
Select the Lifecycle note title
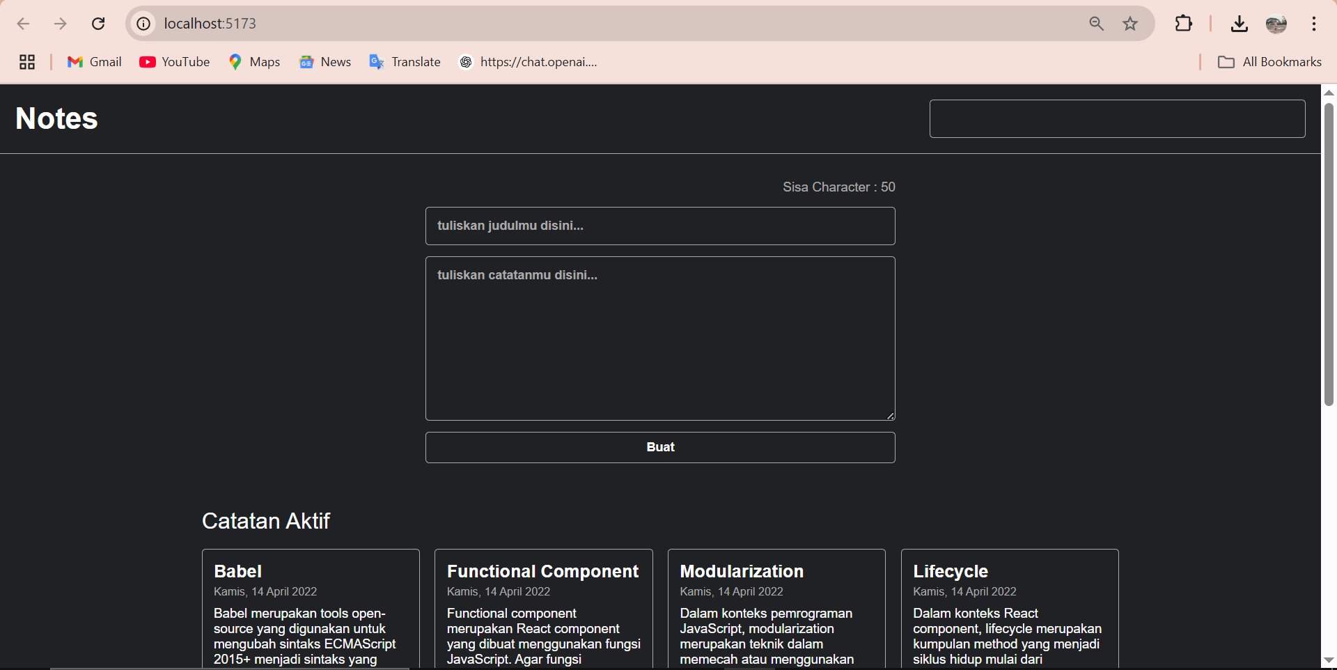pyautogui.click(x=951, y=571)
